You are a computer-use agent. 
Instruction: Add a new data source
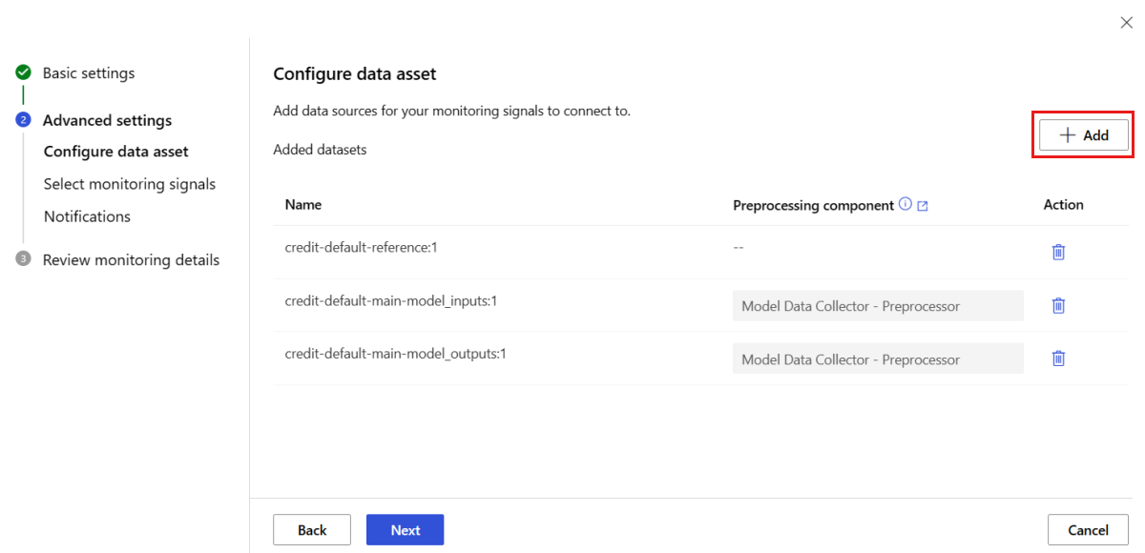coord(1084,135)
